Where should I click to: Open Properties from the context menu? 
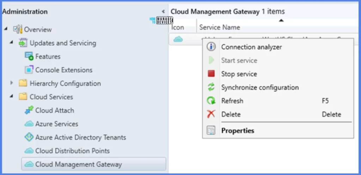(278, 130)
